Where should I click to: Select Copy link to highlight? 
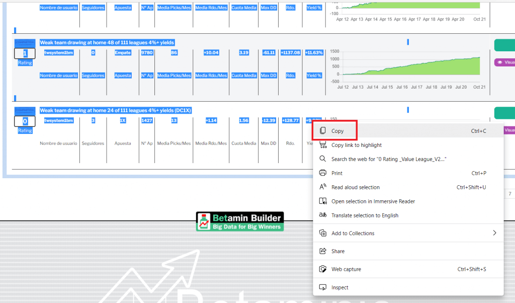coord(408,145)
